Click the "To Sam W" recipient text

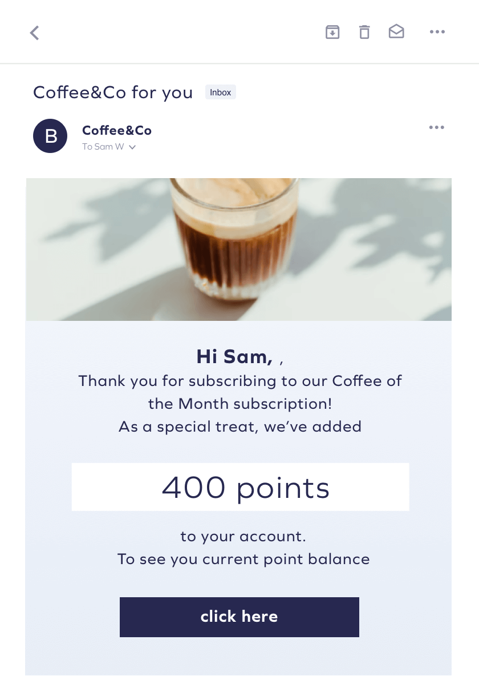[x=103, y=147]
